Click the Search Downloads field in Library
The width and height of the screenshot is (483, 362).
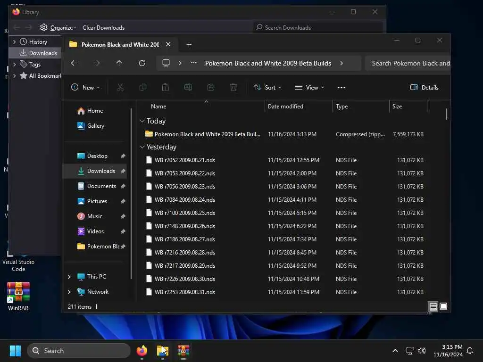click(318, 27)
